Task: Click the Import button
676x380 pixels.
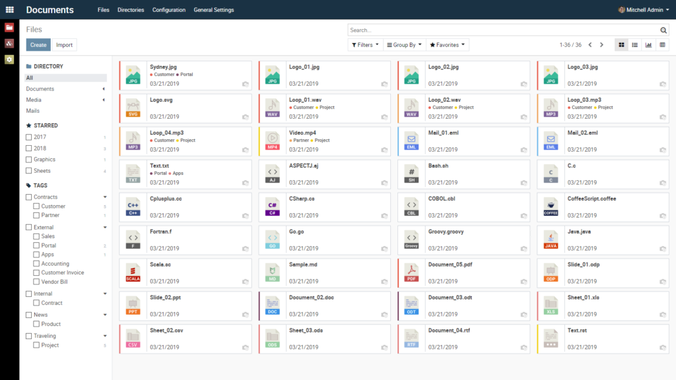Action: [x=64, y=44]
